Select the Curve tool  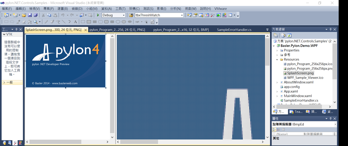coord(69,22)
